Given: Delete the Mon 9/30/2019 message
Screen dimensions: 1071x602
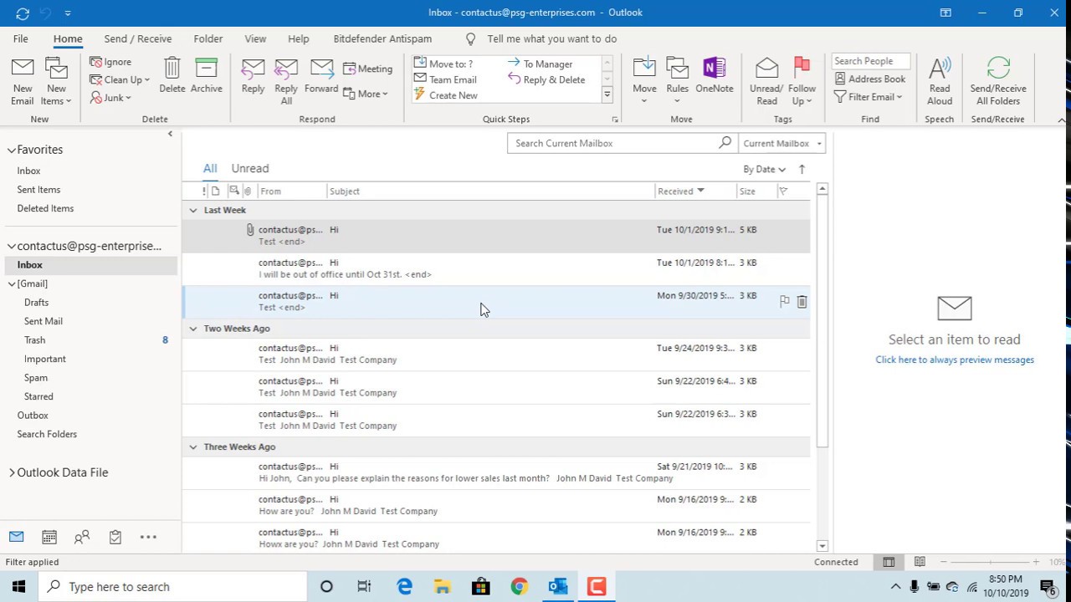Looking at the screenshot, I should point(802,302).
